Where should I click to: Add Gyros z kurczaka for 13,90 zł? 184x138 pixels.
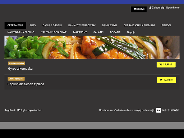(166, 65)
